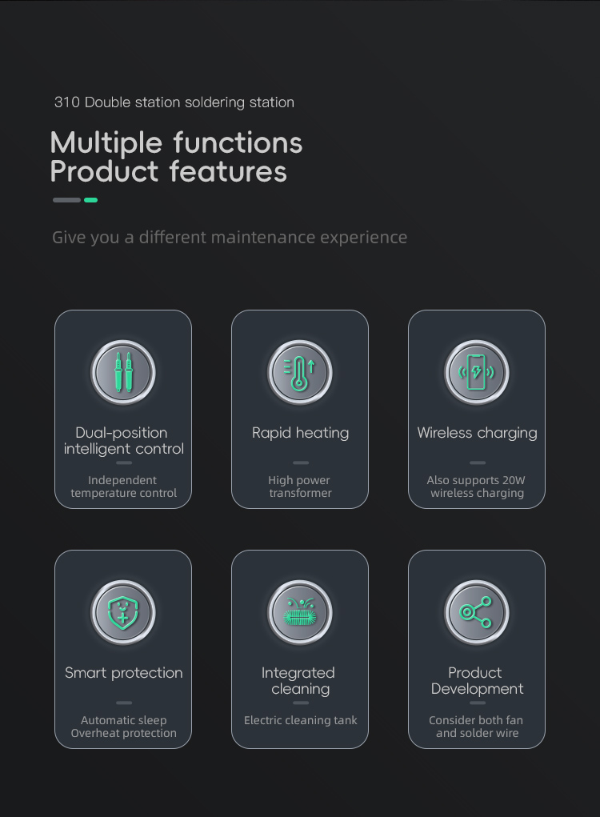Screen dimensions: 600x817
Task: Open the 'Product Development' title
Action: pyautogui.click(x=477, y=681)
